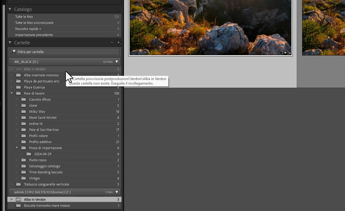Open the 123 foto dropdown on 4tb_BLACK
This screenshot has height=211, width=345.
pos(117,62)
